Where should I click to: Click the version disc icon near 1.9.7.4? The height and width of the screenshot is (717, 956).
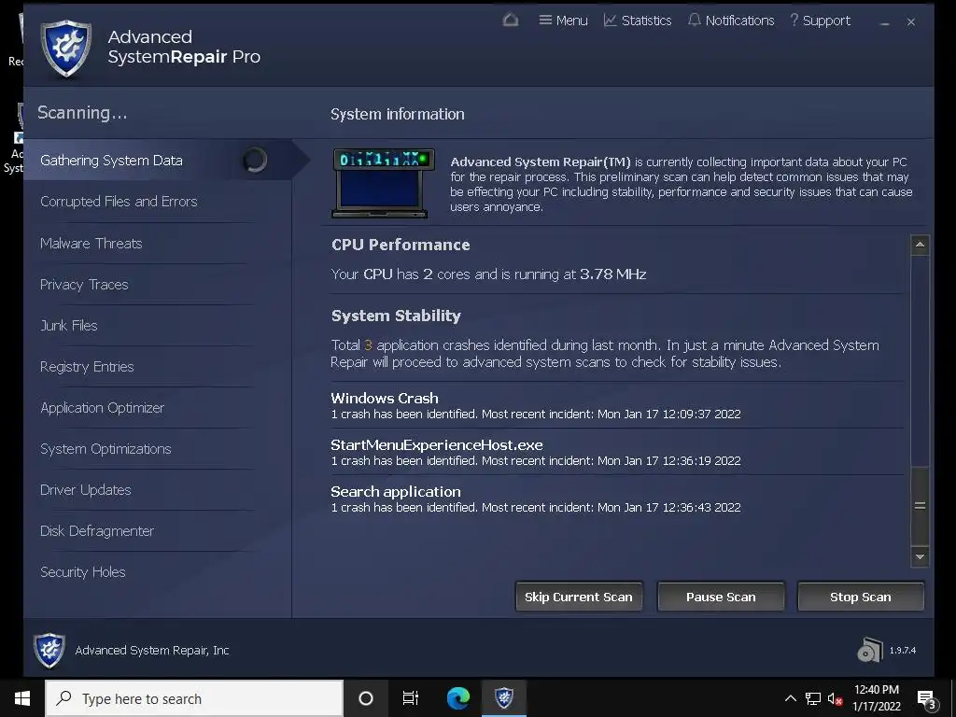pyautogui.click(x=870, y=650)
